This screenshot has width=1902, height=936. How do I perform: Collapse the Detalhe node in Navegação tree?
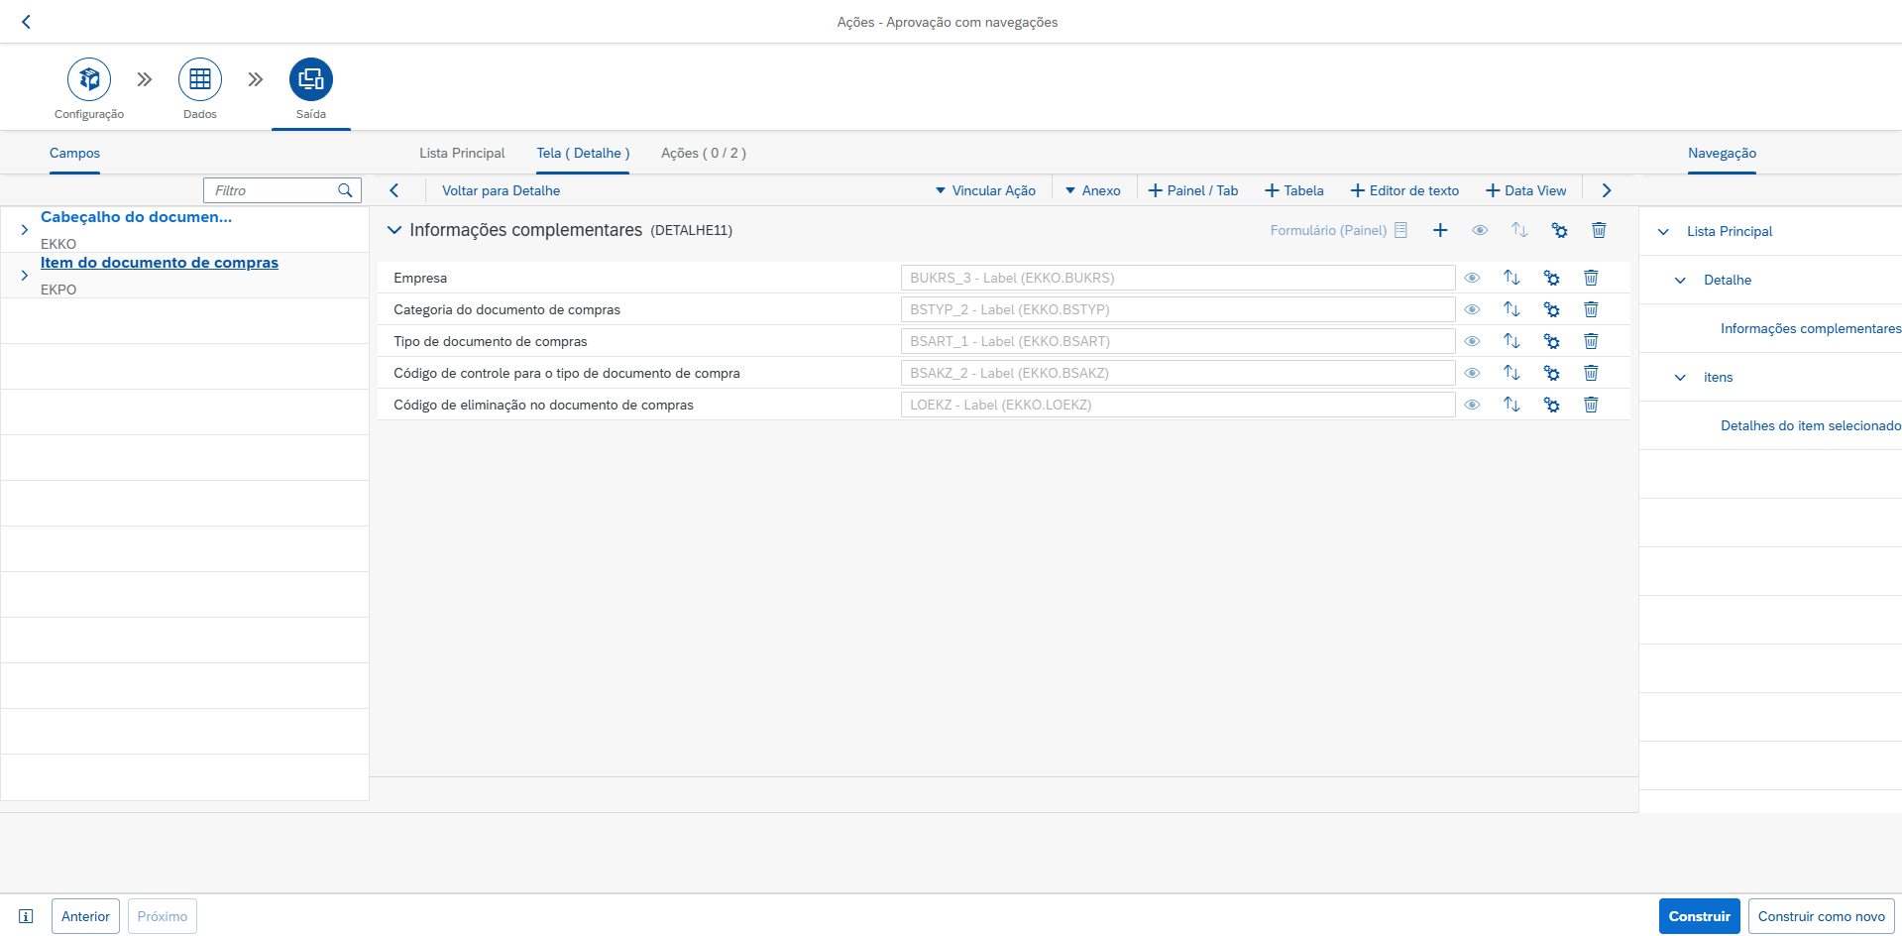coord(1680,280)
